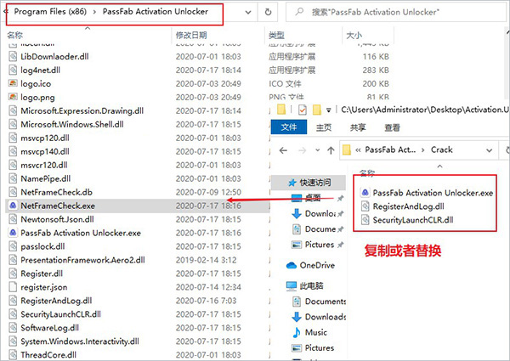This screenshot has width=510, height=361.
Task: Sort by 名称 column header
Action: (x=15, y=35)
